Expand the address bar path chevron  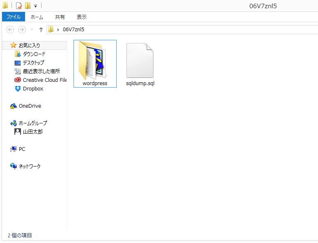[x=58, y=30]
